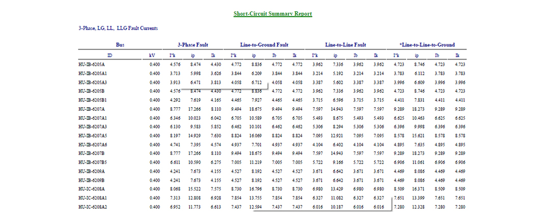Screen dimensions: 540x221
Task: Select bus ID HU-IB-6205A1
Action: pyautogui.click(x=93, y=73)
